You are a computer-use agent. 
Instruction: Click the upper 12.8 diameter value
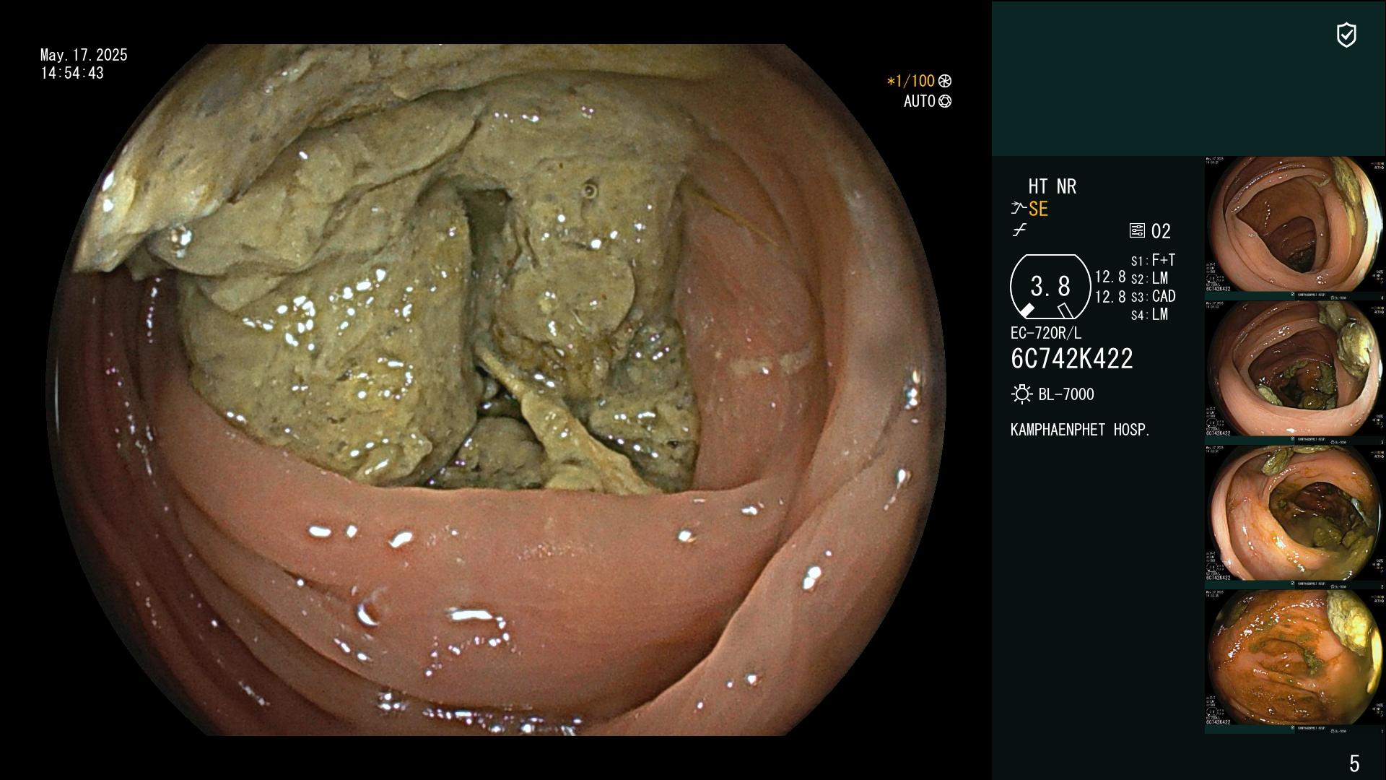tap(1110, 277)
